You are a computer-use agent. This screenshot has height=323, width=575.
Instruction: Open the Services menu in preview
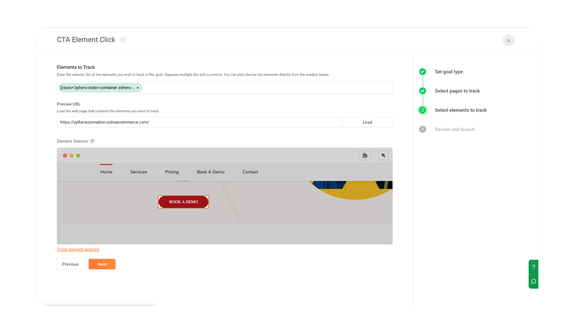138,172
